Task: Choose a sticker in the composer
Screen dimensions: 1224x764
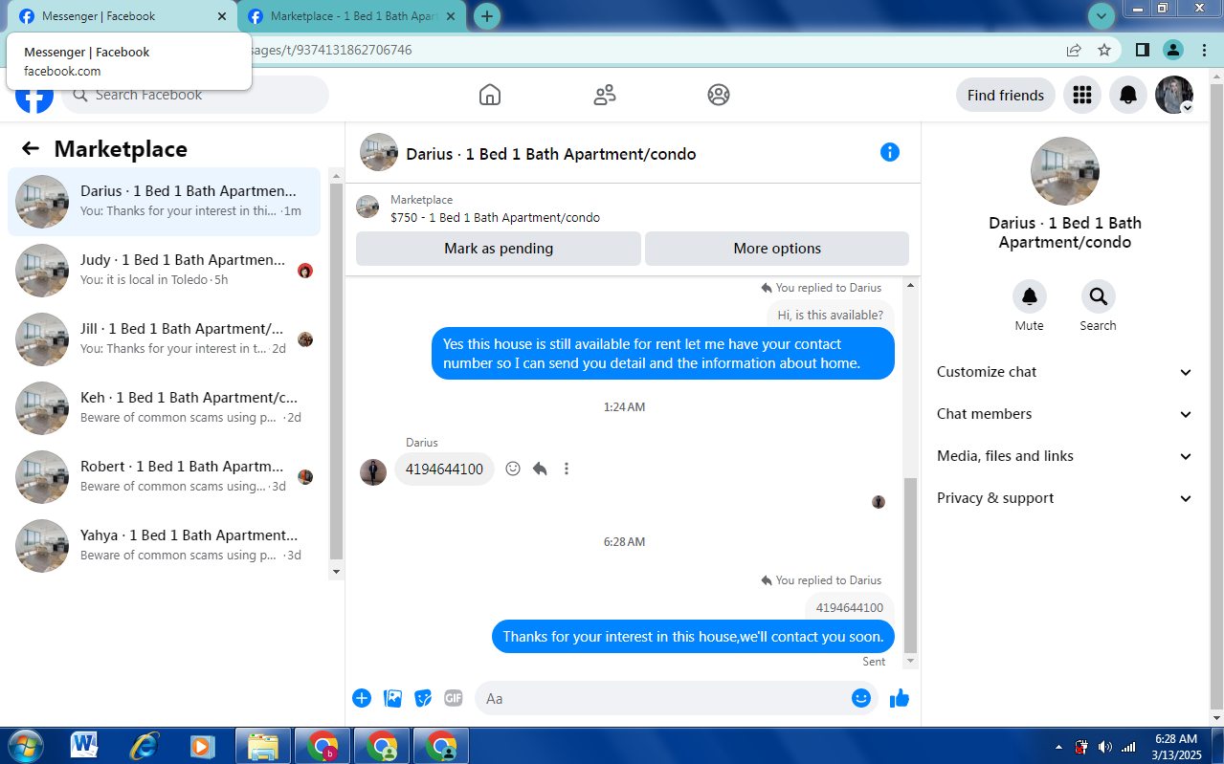Action: click(423, 698)
